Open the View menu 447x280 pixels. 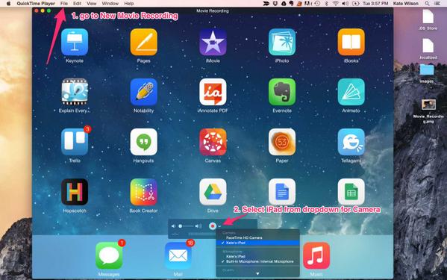click(x=92, y=4)
